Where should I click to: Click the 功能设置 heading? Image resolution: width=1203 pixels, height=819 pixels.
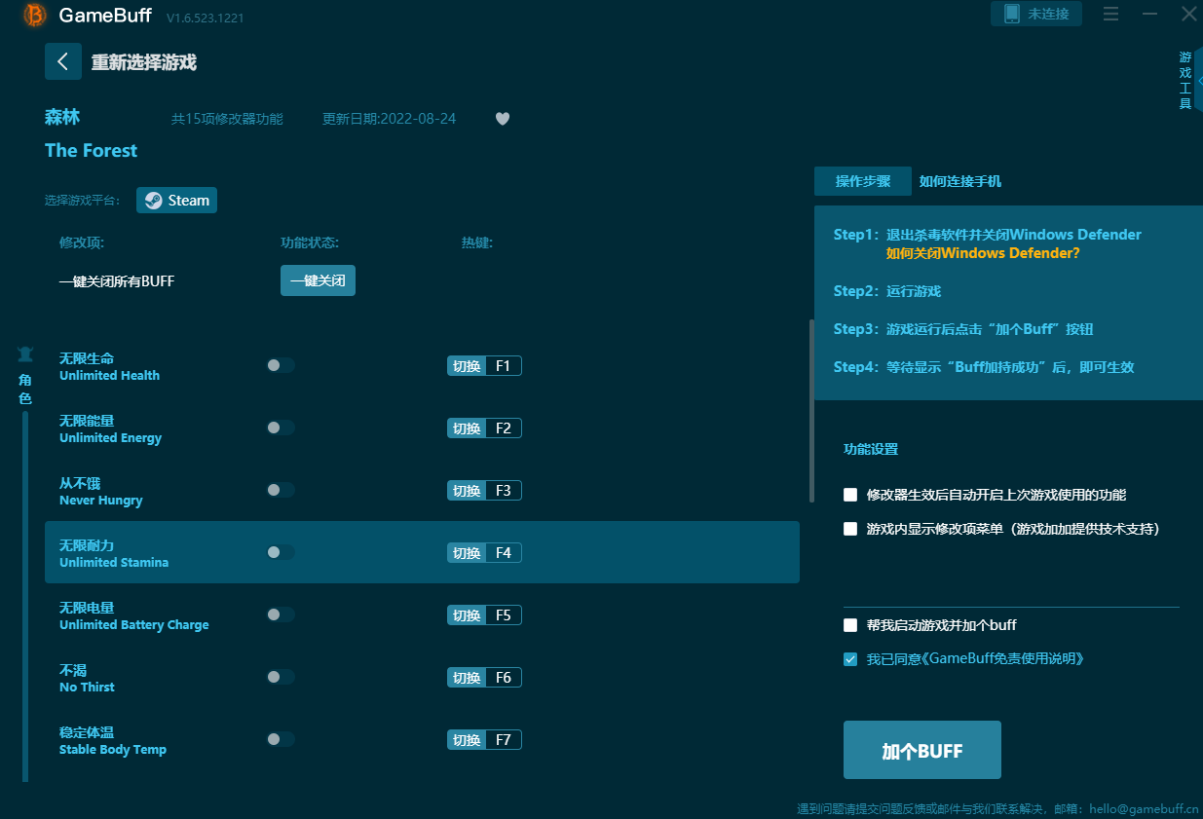[871, 449]
